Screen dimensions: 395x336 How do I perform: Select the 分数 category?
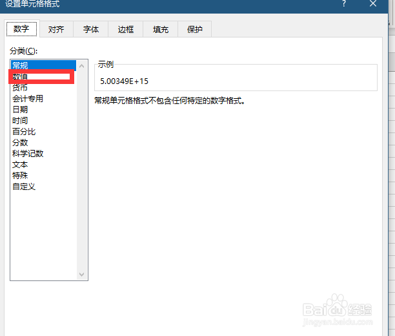[43, 143]
